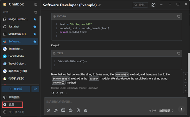
Task: Click the web browsing globe icon
Action: pyautogui.click(x=71, y=110)
